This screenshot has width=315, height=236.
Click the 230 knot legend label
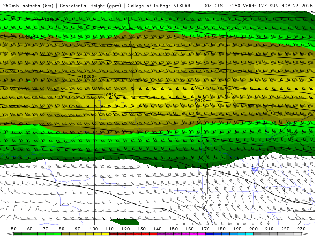pyautogui.click(x=301, y=229)
